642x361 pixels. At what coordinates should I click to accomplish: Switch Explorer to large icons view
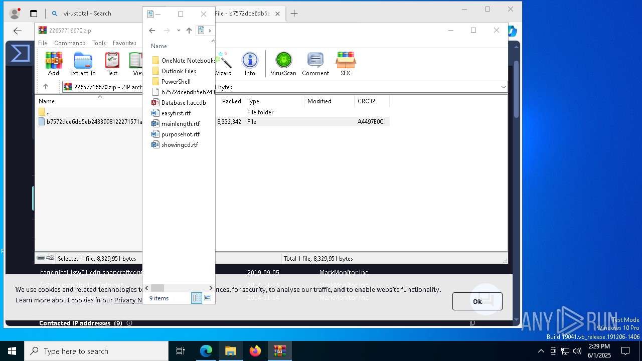(208, 298)
